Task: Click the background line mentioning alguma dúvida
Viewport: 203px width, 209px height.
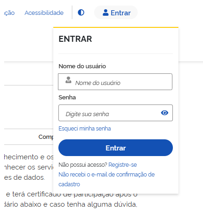Action: (x=70, y=204)
